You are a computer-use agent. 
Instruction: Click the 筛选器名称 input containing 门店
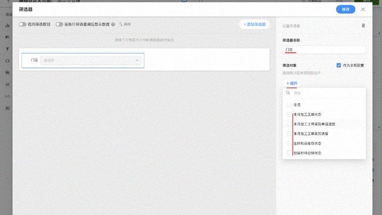pyautogui.click(x=324, y=50)
